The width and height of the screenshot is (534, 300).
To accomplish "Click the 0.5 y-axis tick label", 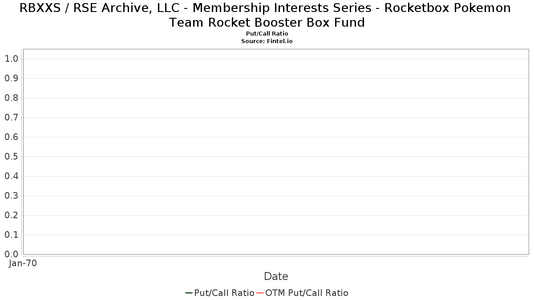I will coord(11,156).
